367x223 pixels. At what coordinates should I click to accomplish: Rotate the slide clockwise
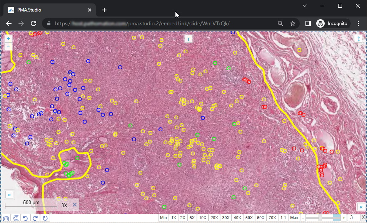[x=35, y=218]
